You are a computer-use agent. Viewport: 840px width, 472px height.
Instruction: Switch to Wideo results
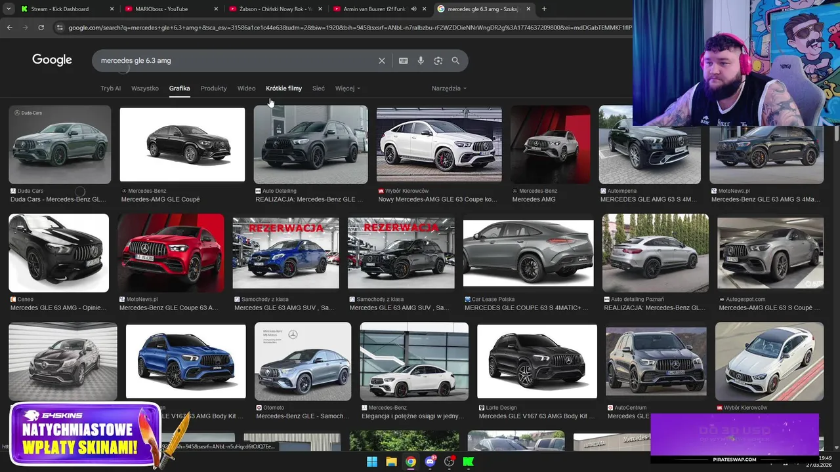246,88
